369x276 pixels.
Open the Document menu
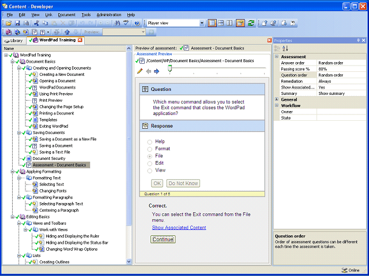point(67,15)
